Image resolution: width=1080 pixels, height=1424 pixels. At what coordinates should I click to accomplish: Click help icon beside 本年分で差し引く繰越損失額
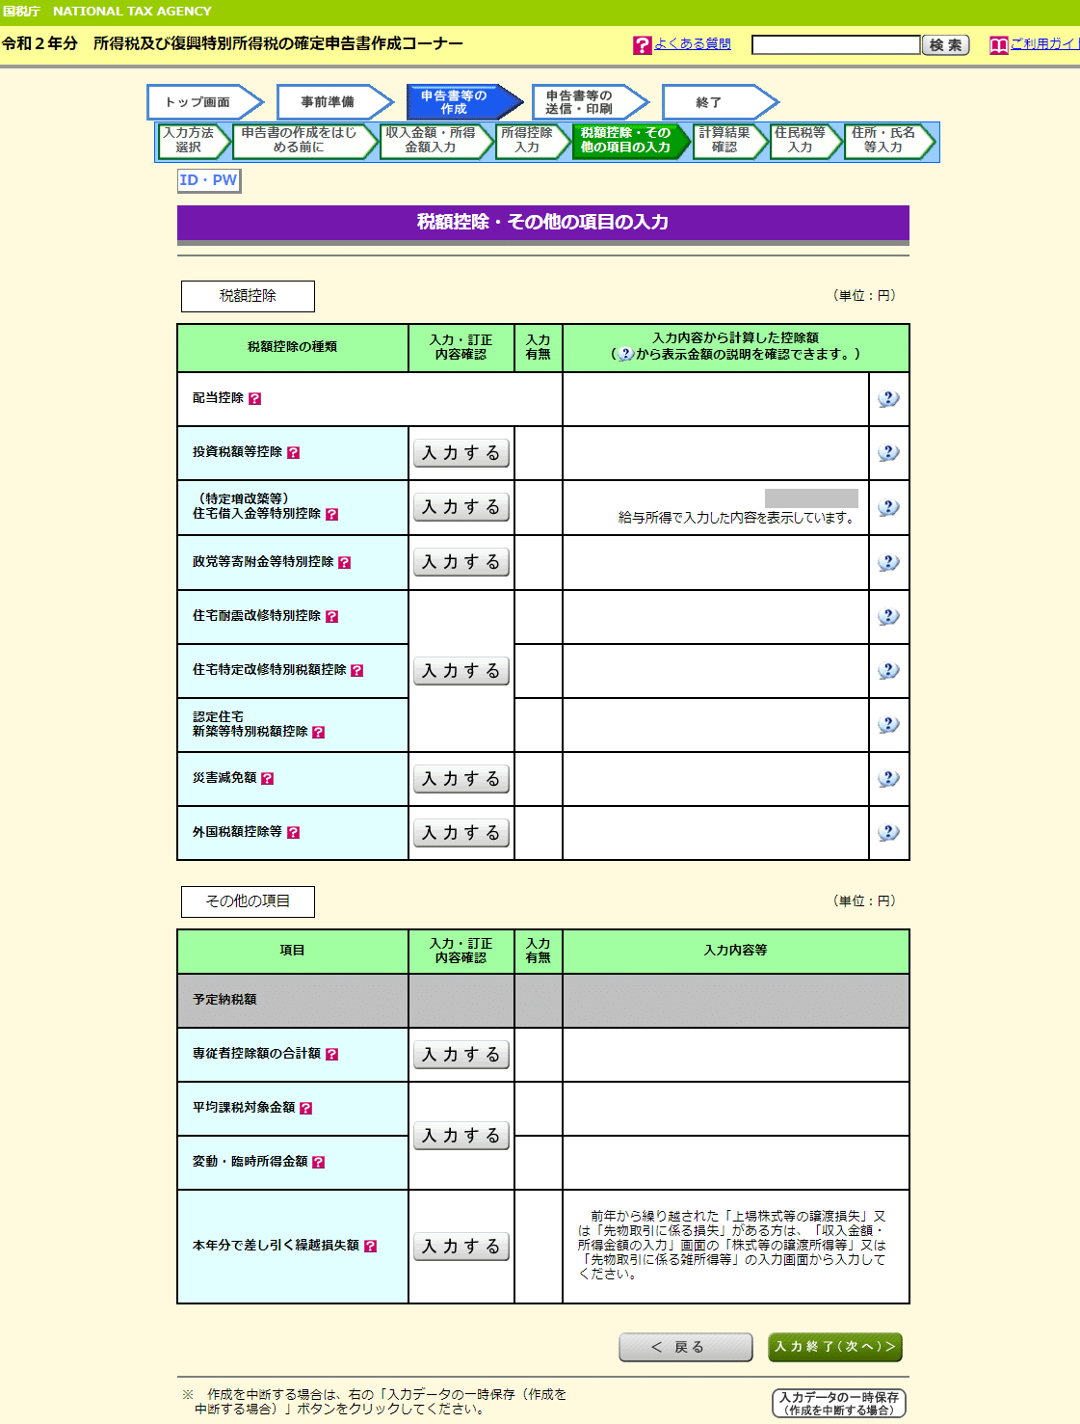click(x=370, y=1246)
